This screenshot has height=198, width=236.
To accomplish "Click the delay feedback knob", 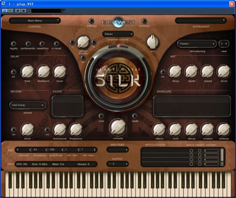I will click(x=44, y=72).
